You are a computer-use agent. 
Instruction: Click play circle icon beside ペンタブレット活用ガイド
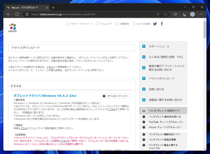144,110
